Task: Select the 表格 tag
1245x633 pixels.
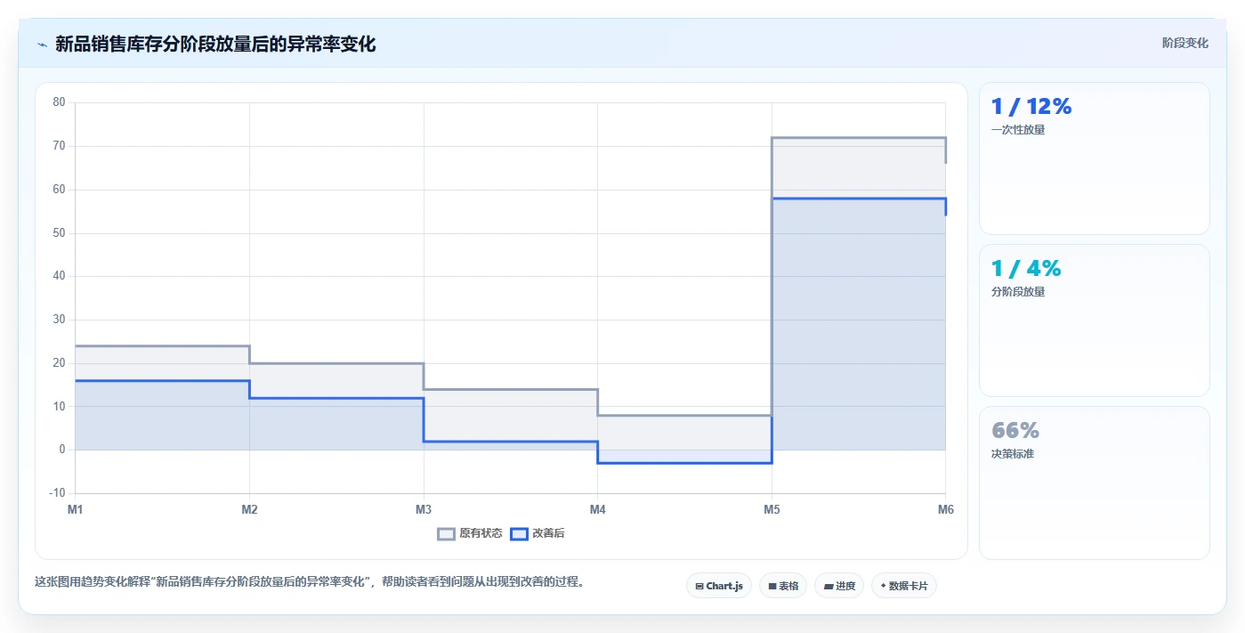Action: click(x=783, y=586)
